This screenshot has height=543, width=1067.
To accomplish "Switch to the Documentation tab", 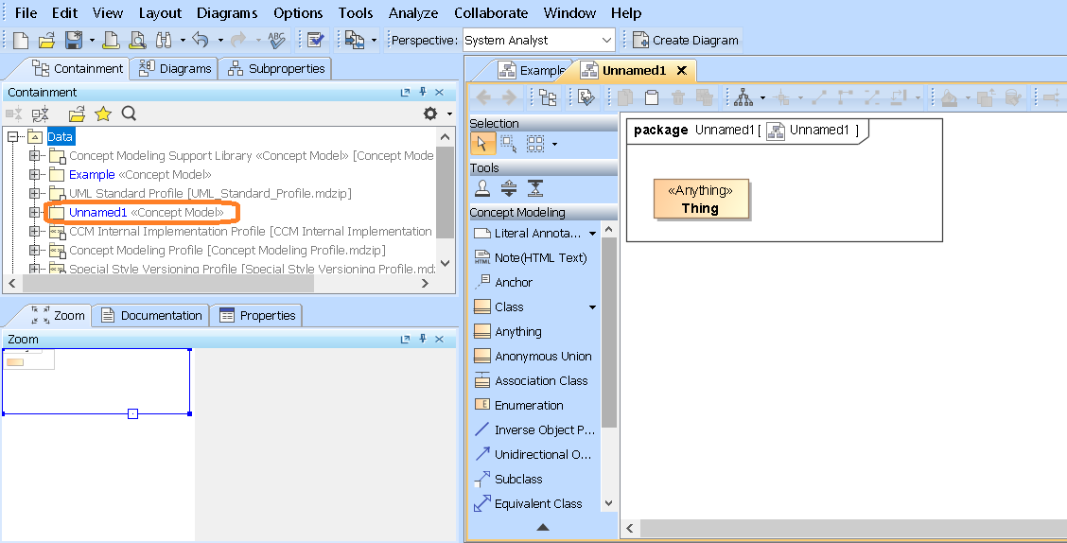I will click(151, 316).
